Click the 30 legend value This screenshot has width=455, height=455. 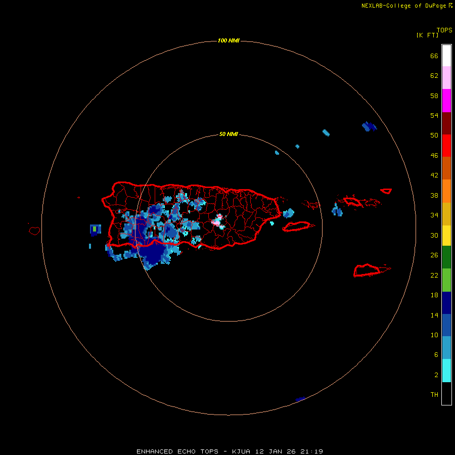pos(434,235)
